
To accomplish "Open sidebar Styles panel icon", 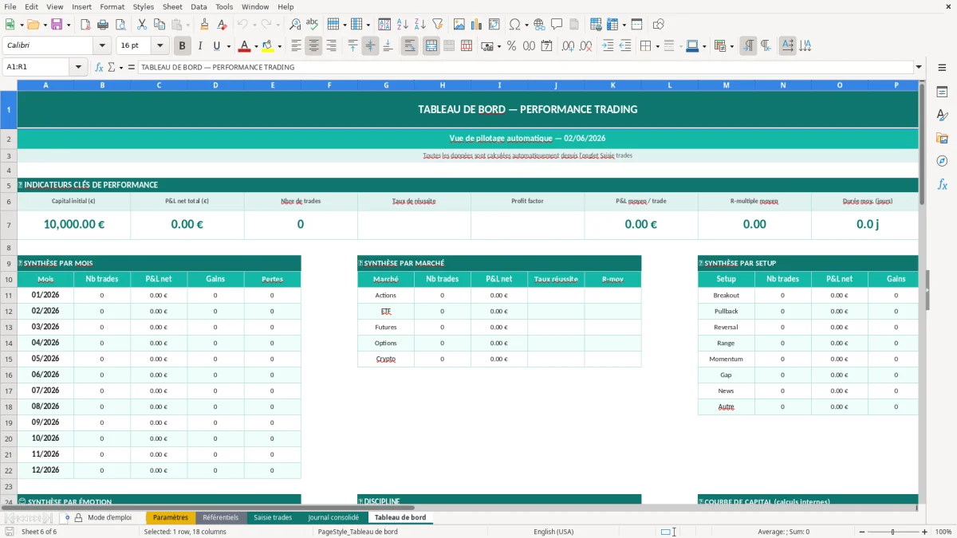I will pos(942,116).
